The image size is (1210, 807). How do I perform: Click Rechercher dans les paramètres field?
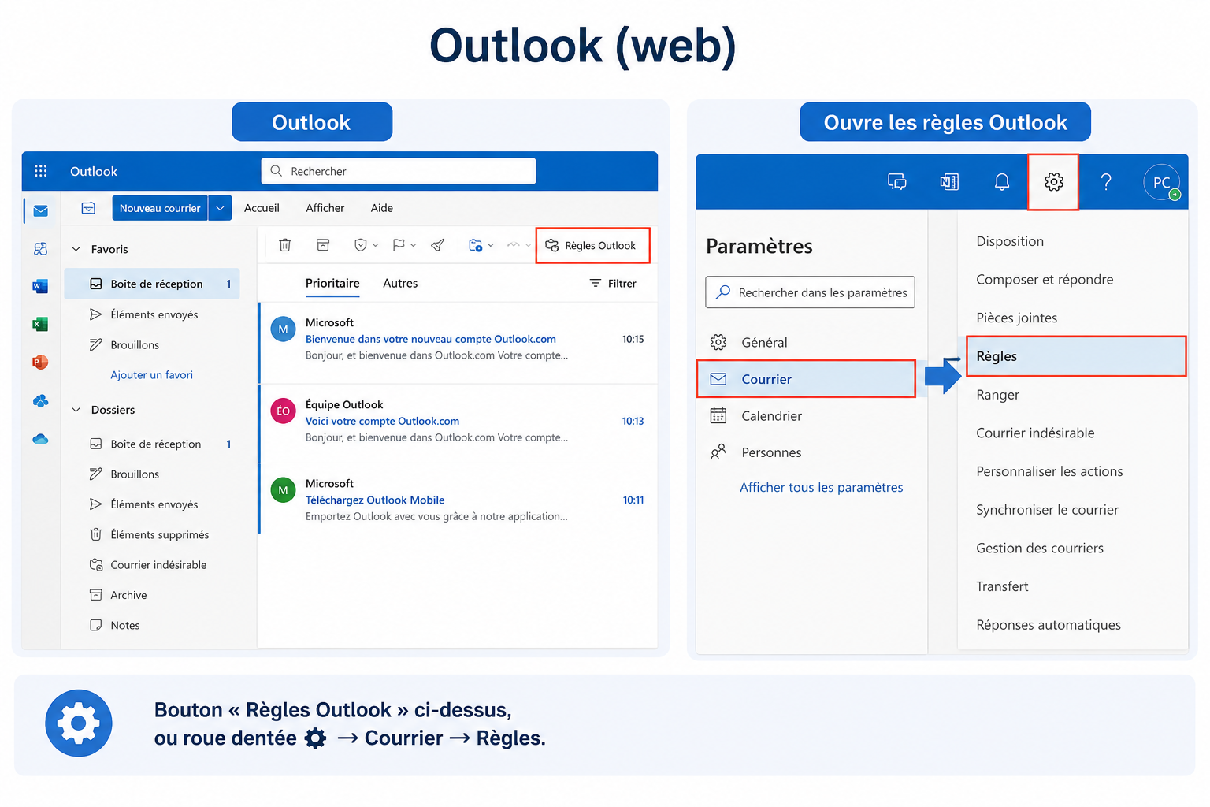tap(810, 292)
